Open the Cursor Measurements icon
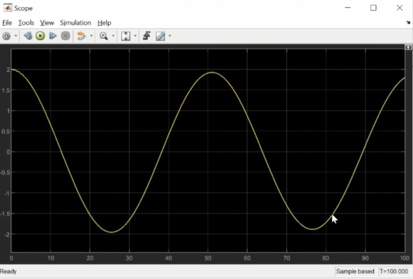The height and width of the screenshot is (279, 413). (x=160, y=36)
